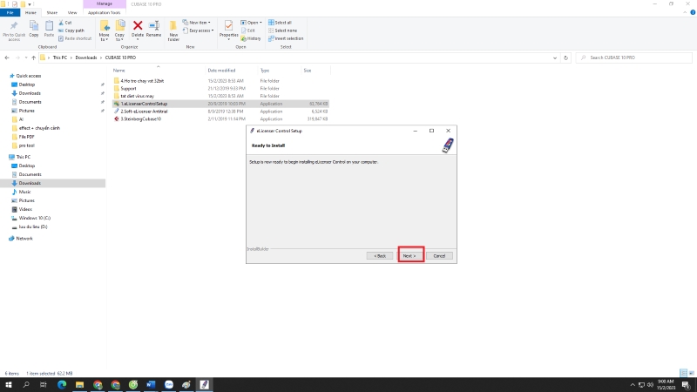Select This PC in navigation pane
The width and height of the screenshot is (697, 392).
[24, 157]
